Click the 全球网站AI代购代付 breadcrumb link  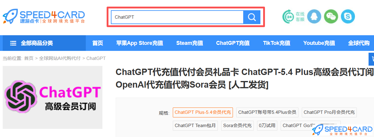60,58
